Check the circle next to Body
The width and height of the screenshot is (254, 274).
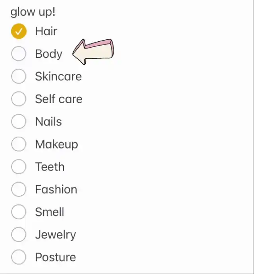pyautogui.click(x=19, y=54)
